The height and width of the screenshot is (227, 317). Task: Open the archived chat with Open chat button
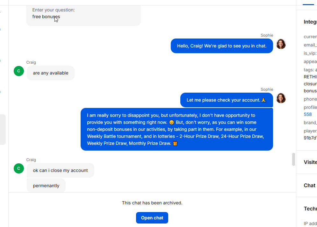tap(152, 218)
